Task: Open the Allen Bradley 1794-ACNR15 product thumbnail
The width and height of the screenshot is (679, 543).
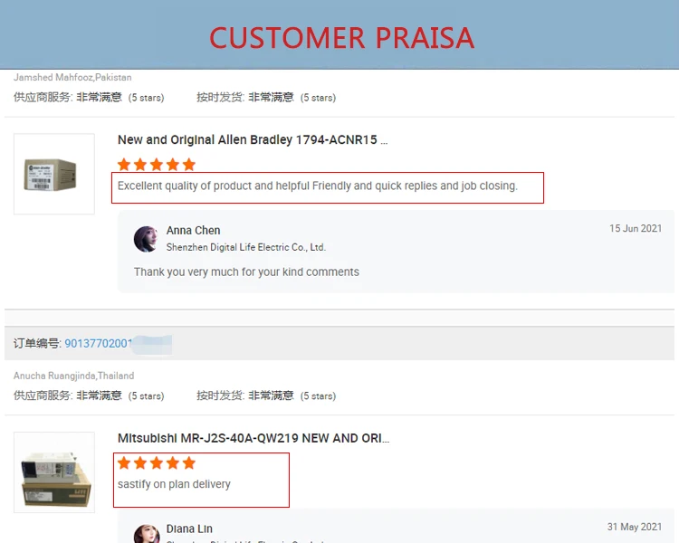Action: coord(54,174)
